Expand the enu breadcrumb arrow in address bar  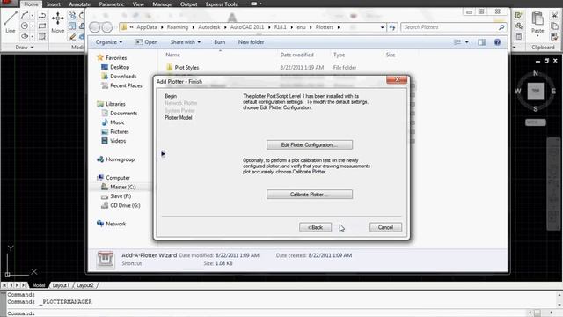[x=311, y=27]
